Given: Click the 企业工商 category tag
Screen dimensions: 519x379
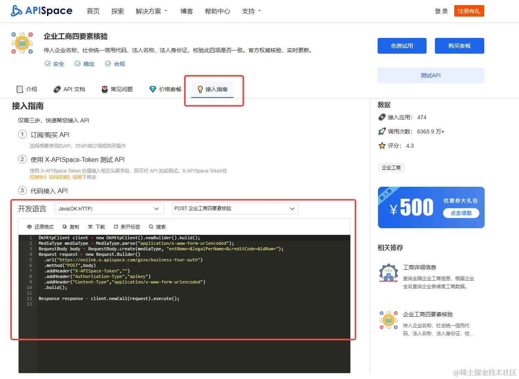Looking at the screenshot, I should pos(391,168).
